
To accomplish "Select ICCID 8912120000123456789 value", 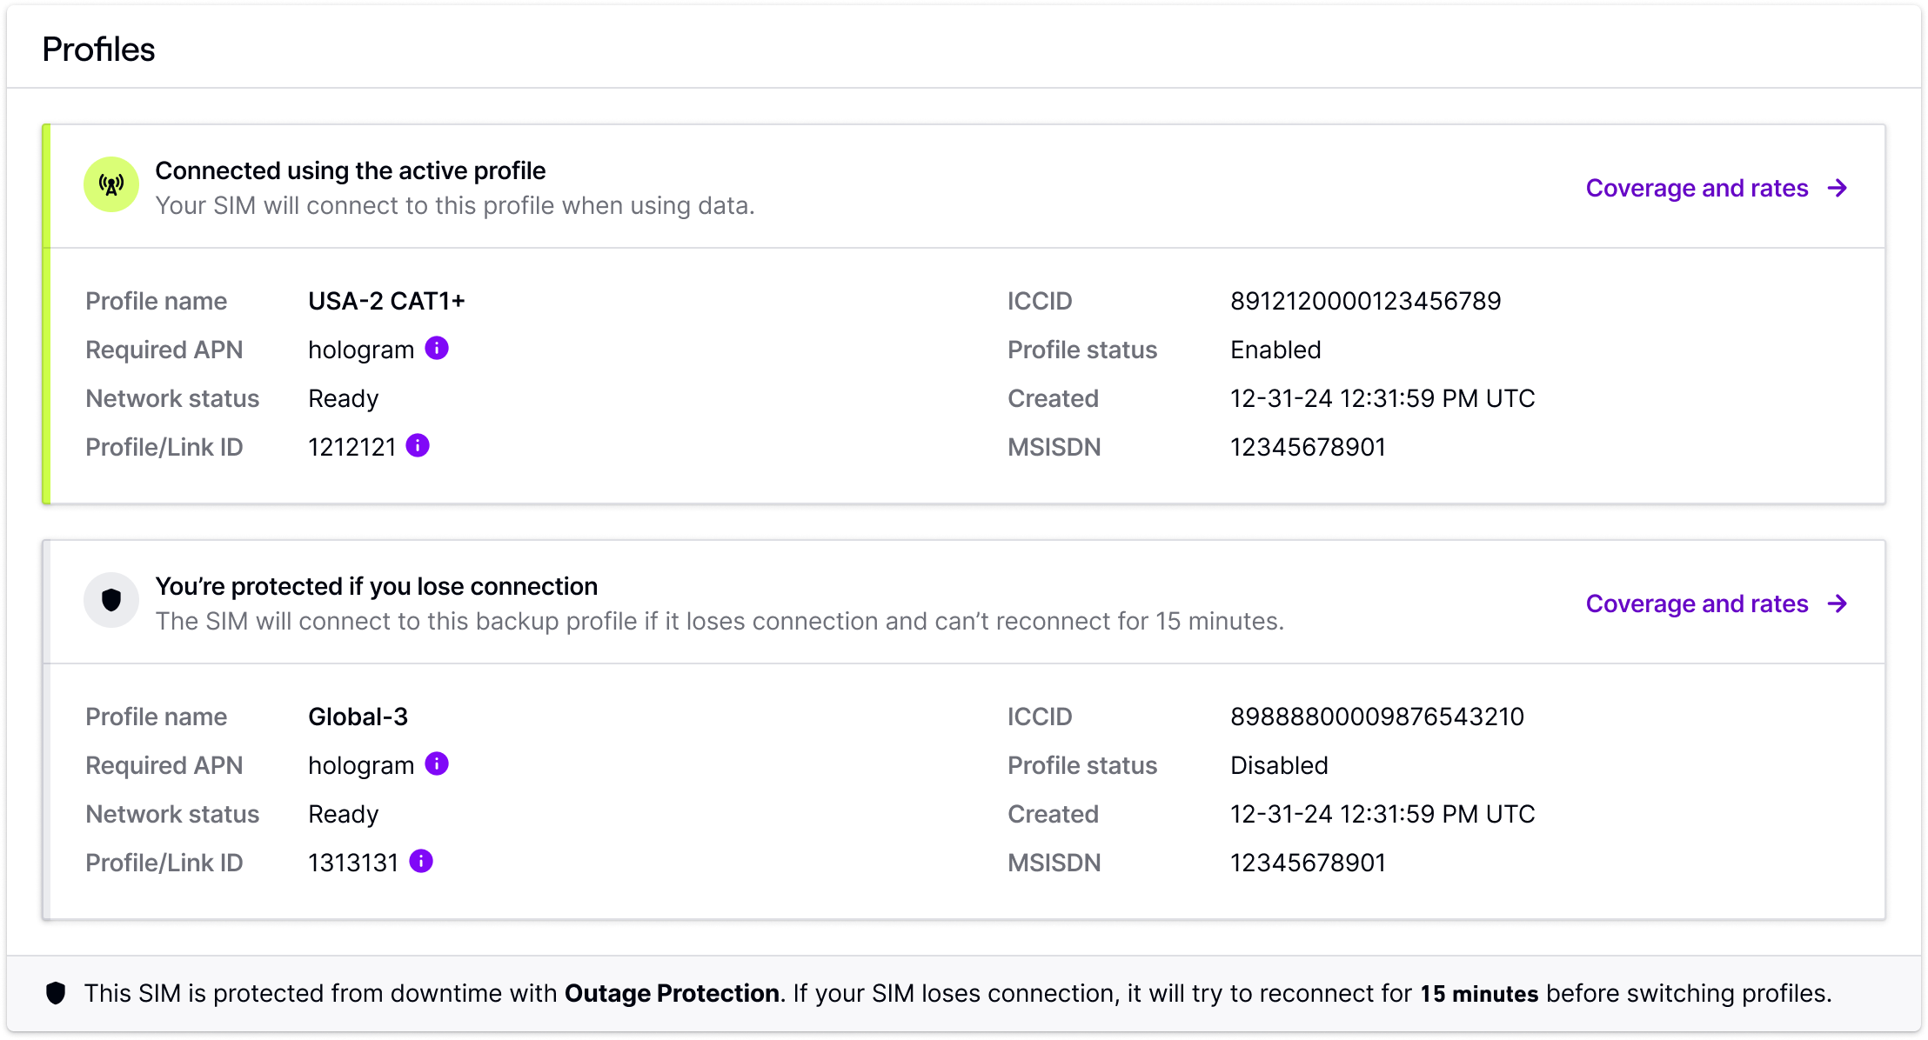I will 1365,301.
